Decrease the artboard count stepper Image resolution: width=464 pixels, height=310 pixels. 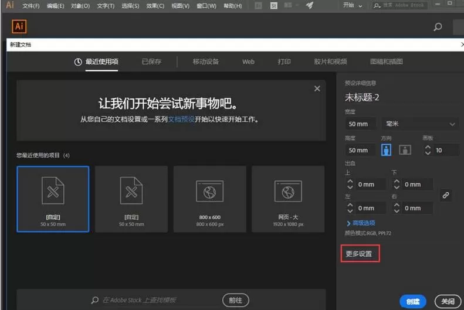pos(428,153)
